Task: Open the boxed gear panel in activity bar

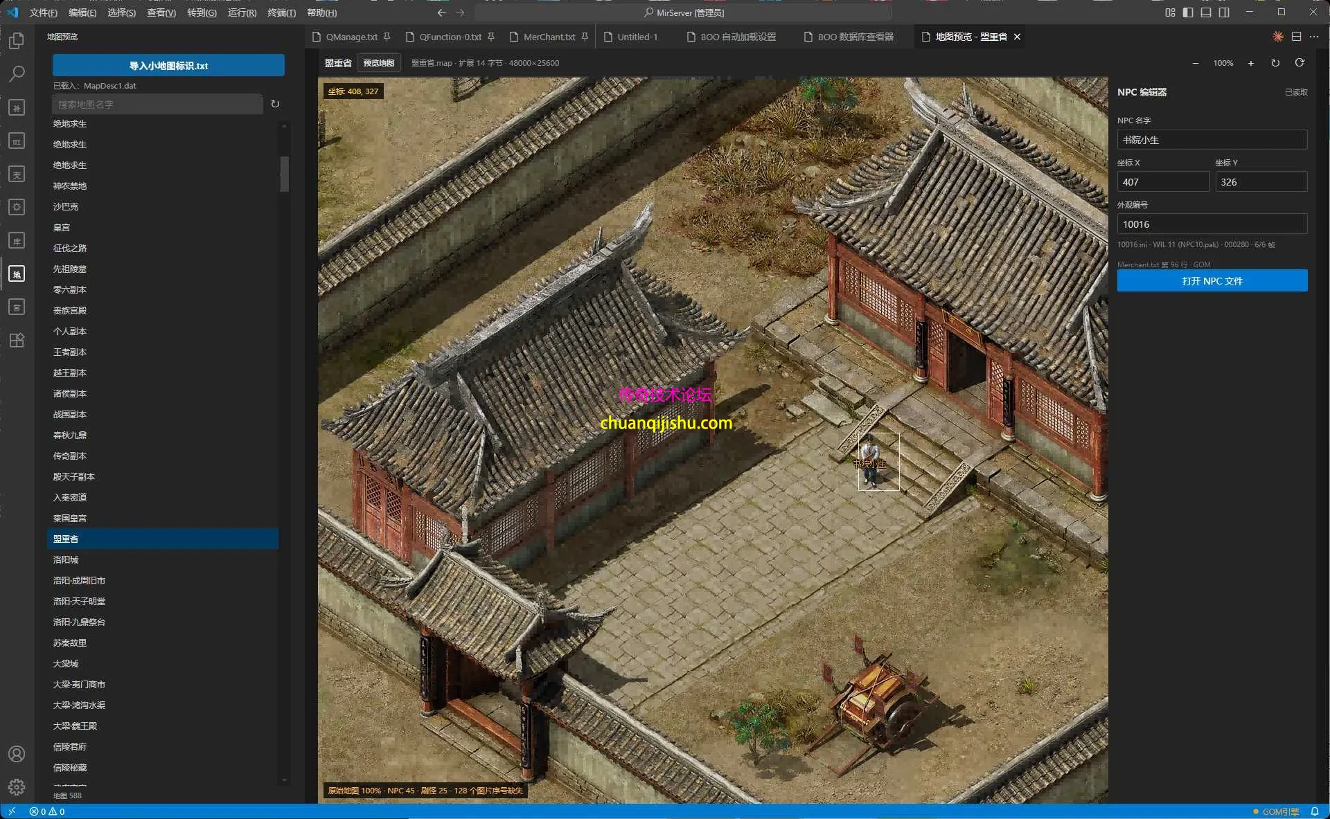Action: (x=17, y=207)
